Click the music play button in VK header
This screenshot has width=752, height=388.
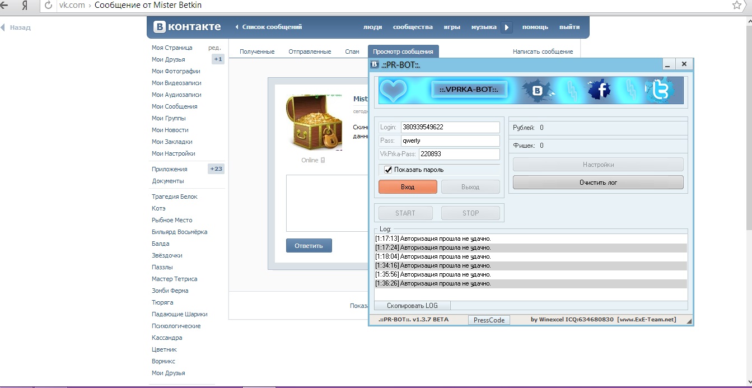coord(506,27)
